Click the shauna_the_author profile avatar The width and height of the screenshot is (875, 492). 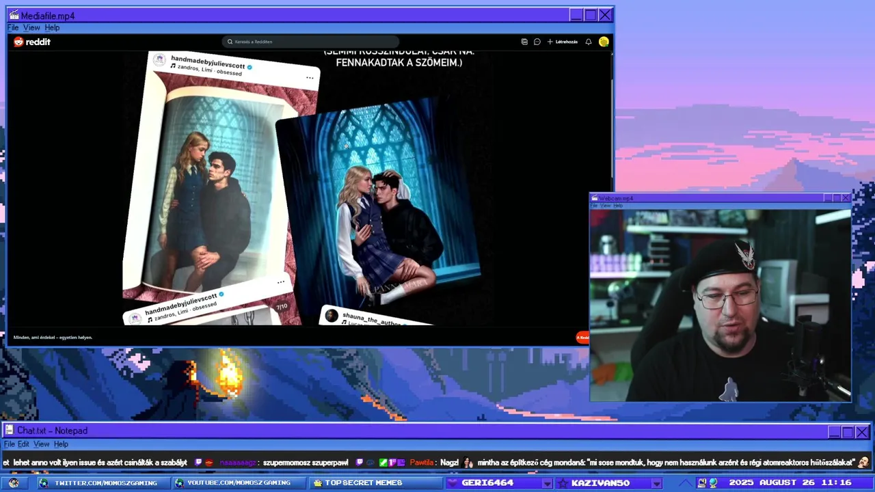[x=332, y=315]
